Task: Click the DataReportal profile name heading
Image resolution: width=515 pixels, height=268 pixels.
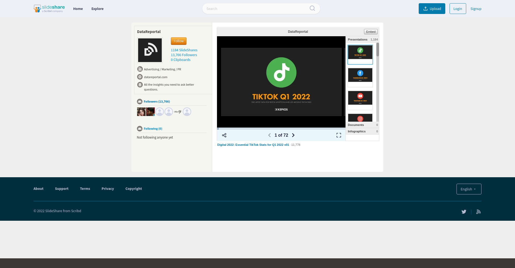Action: 149,32
